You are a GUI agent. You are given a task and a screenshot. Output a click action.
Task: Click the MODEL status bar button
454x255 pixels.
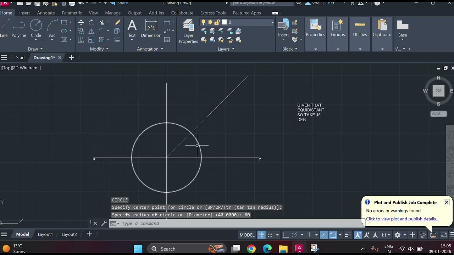coord(247,235)
